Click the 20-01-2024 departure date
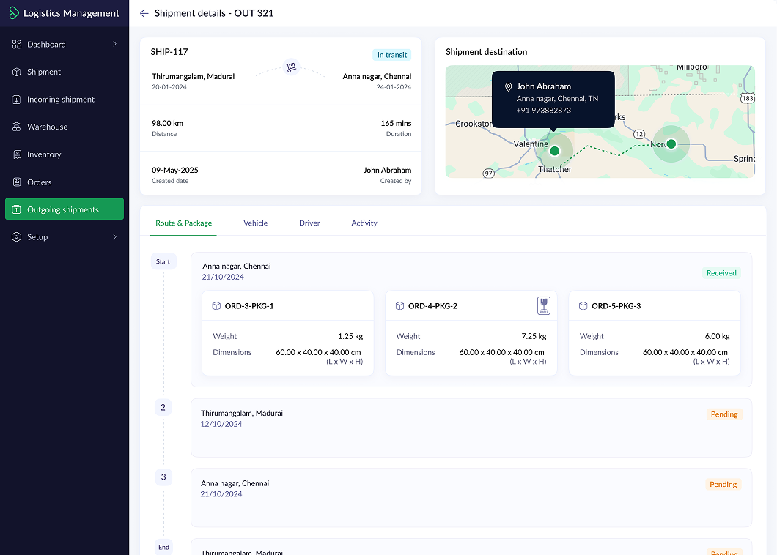Screen dimensions: 777x555 click(x=169, y=87)
